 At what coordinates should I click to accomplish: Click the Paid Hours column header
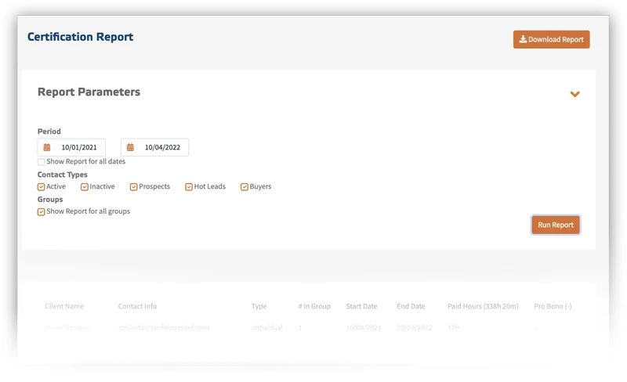point(483,307)
